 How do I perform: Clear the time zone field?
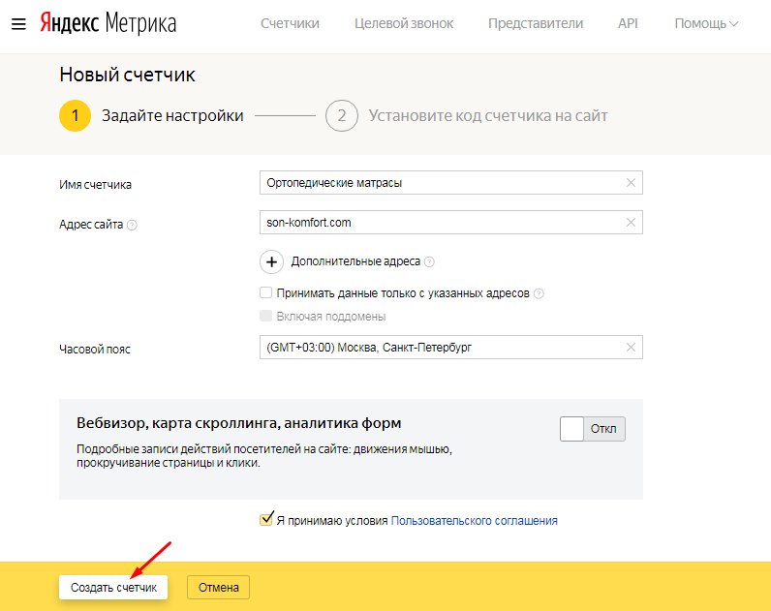(632, 348)
